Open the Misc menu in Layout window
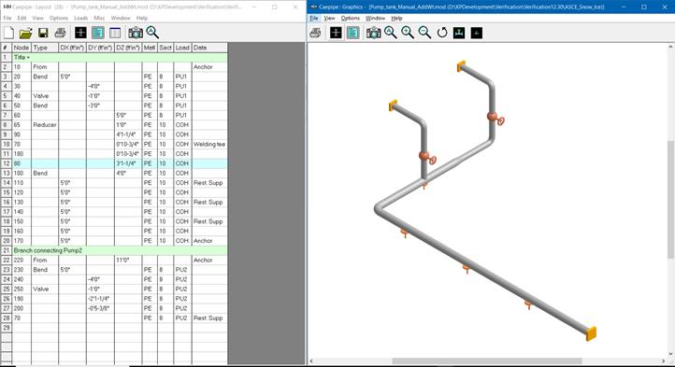The width and height of the screenshot is (675, 367). click(99, 18)
